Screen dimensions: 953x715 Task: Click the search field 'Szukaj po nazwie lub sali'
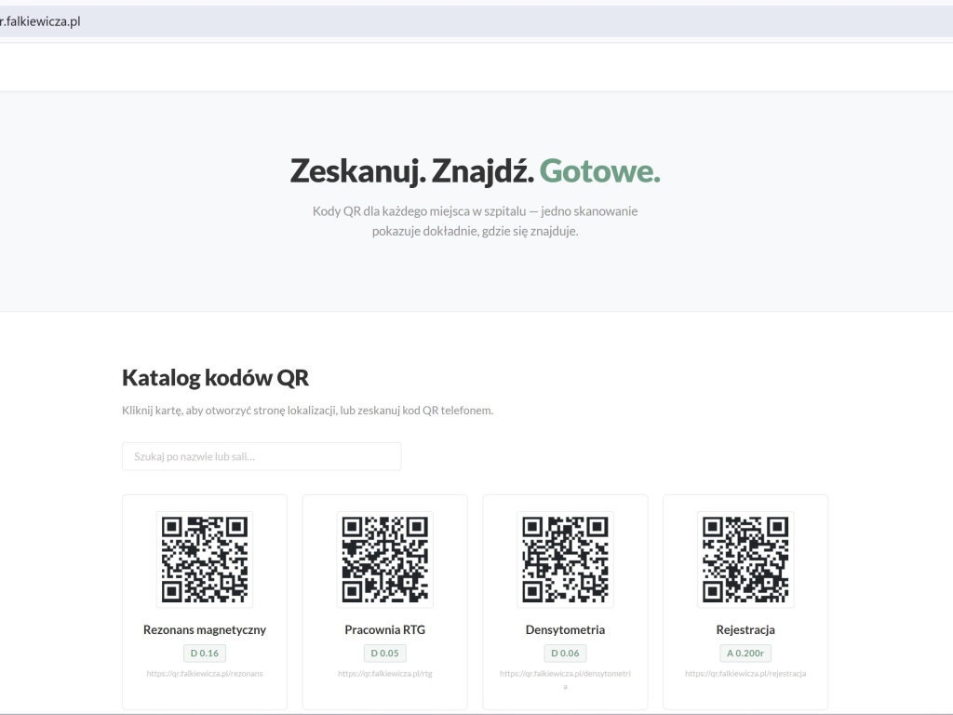pyautogui.click(x=262, y=456)
